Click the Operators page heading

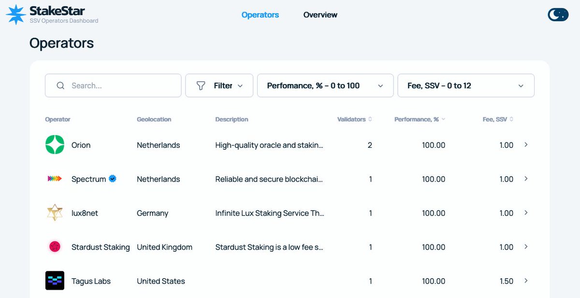[x=61, y=43]
